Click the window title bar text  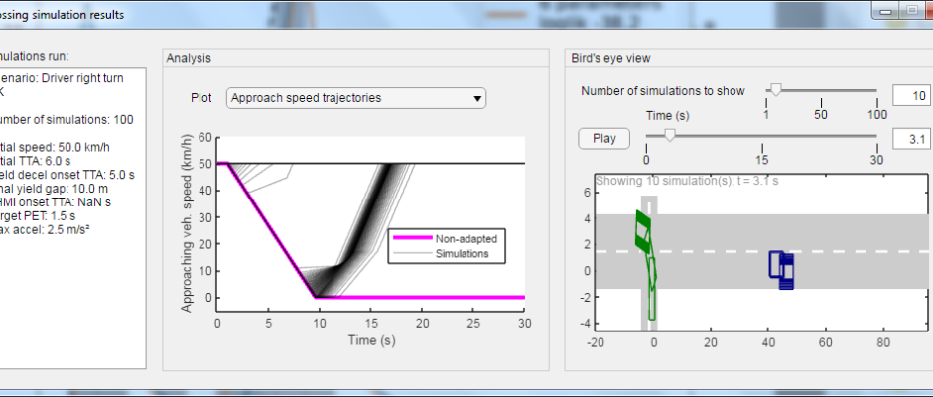click(62, 14)
